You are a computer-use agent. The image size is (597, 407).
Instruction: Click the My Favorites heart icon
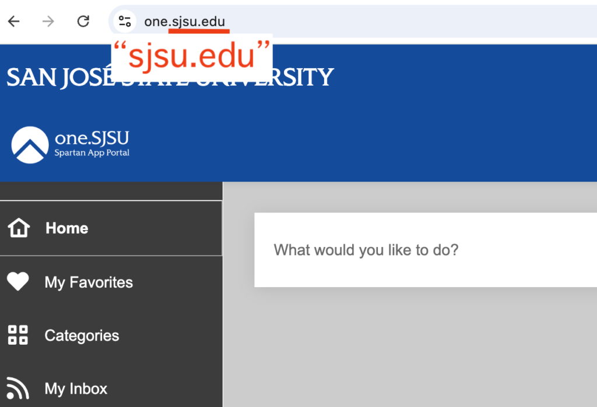[x=18, y=281]
